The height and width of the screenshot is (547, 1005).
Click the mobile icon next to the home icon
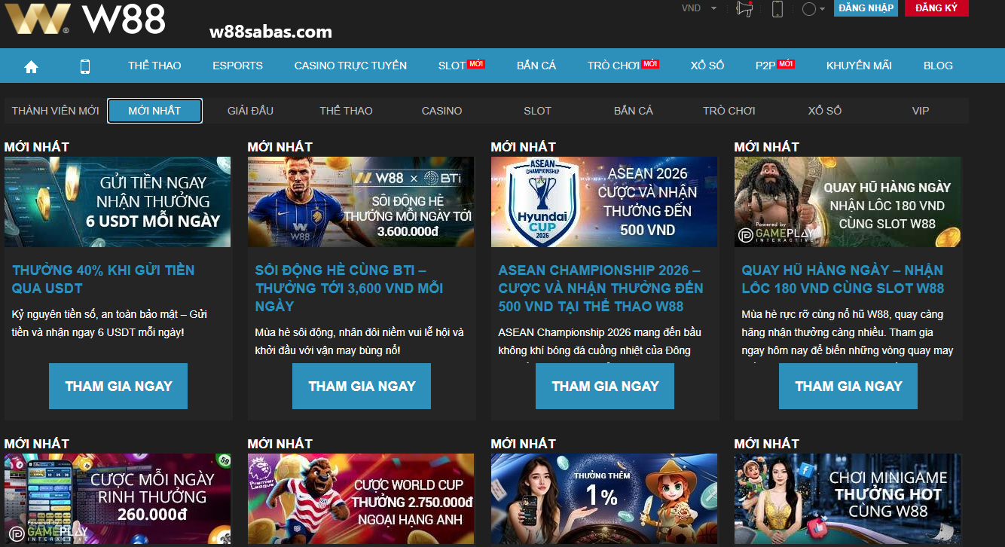(x=85, y=66)
